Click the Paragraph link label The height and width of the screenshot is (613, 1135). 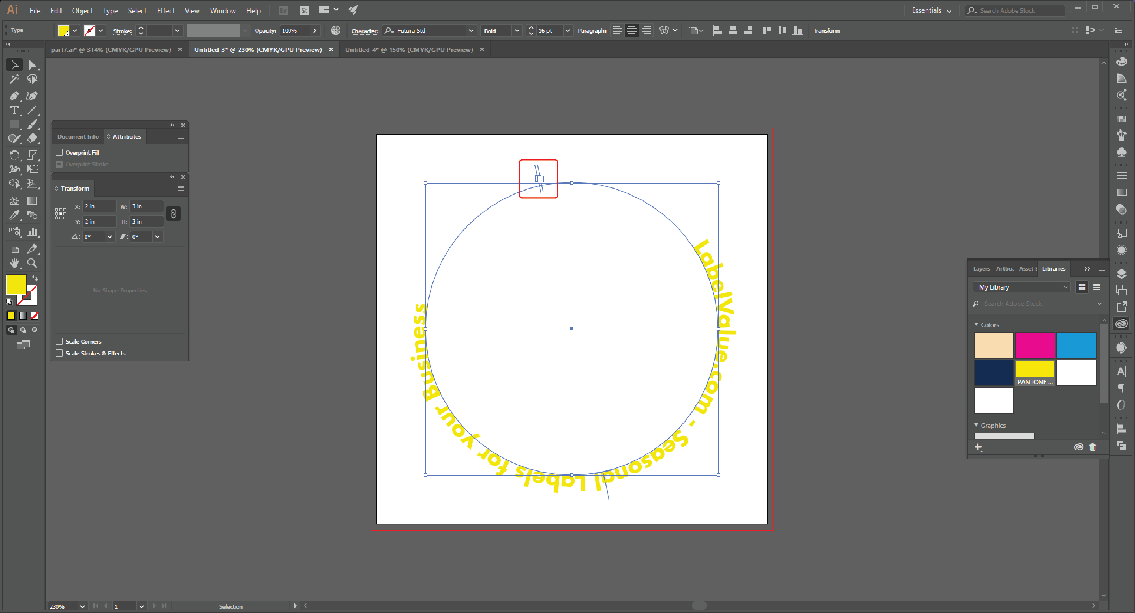[x=592, y=31]
